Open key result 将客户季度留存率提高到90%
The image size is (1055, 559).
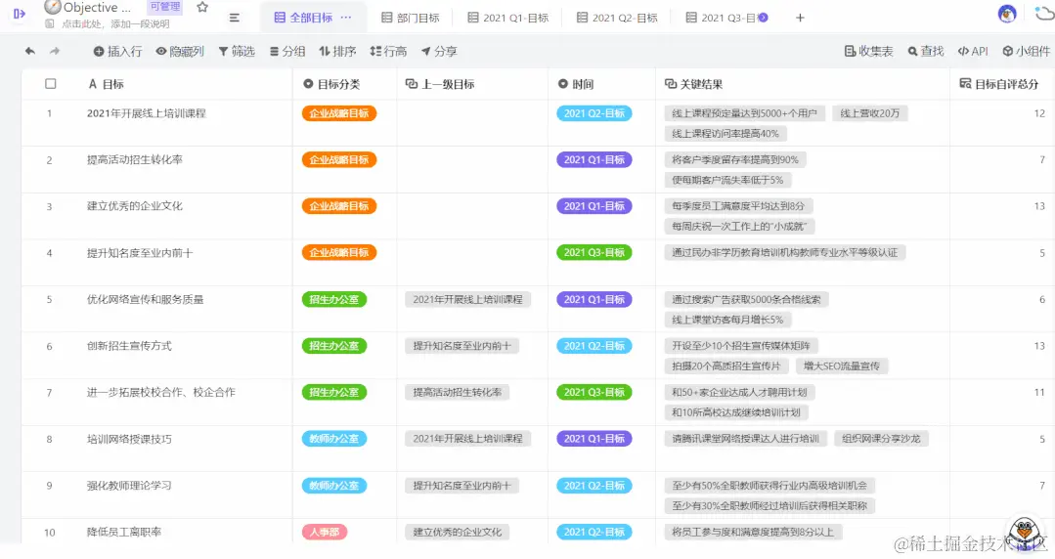coord(734,160)
